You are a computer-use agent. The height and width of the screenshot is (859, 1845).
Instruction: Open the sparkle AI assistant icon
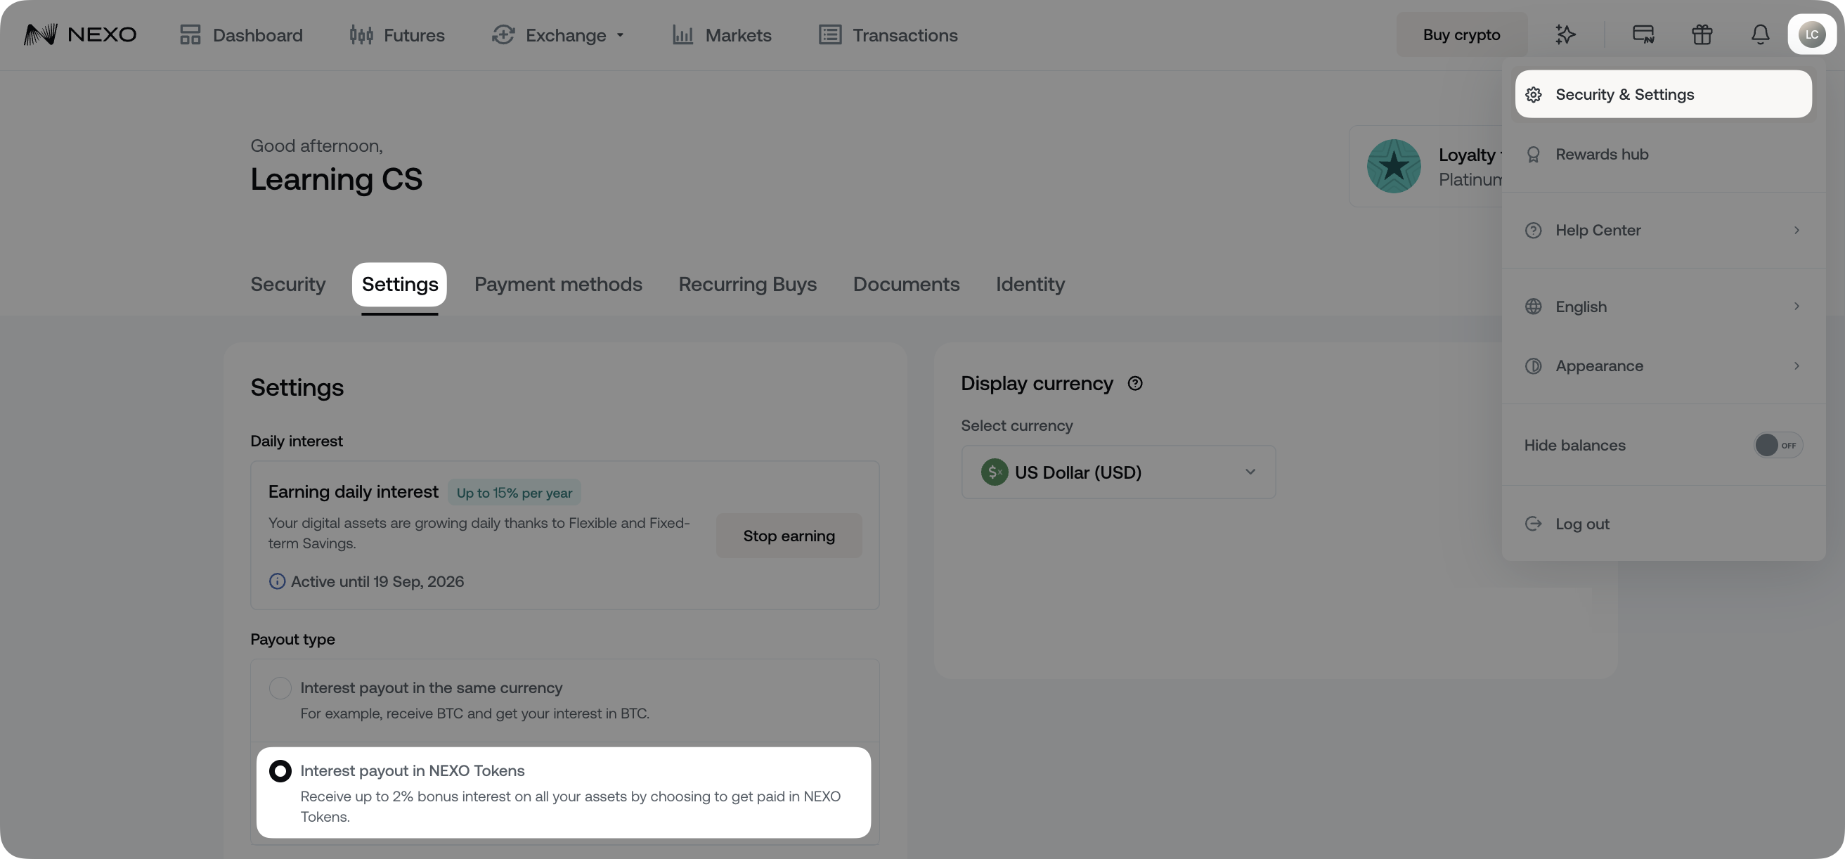[x=1566, y=34]
